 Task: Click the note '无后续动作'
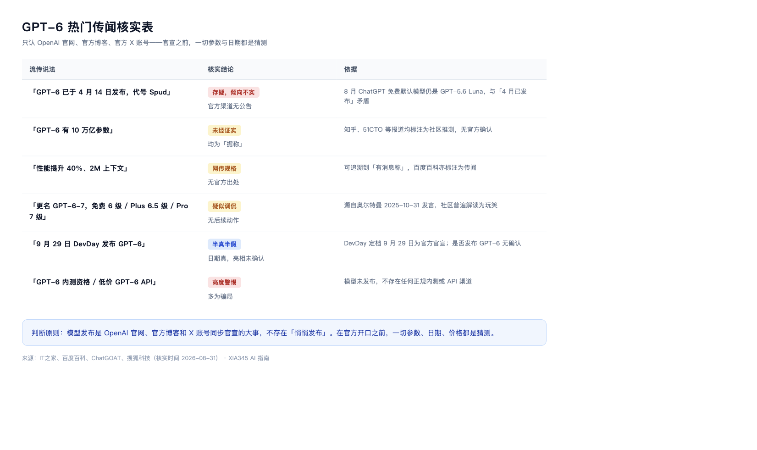[x=223, y=220]
